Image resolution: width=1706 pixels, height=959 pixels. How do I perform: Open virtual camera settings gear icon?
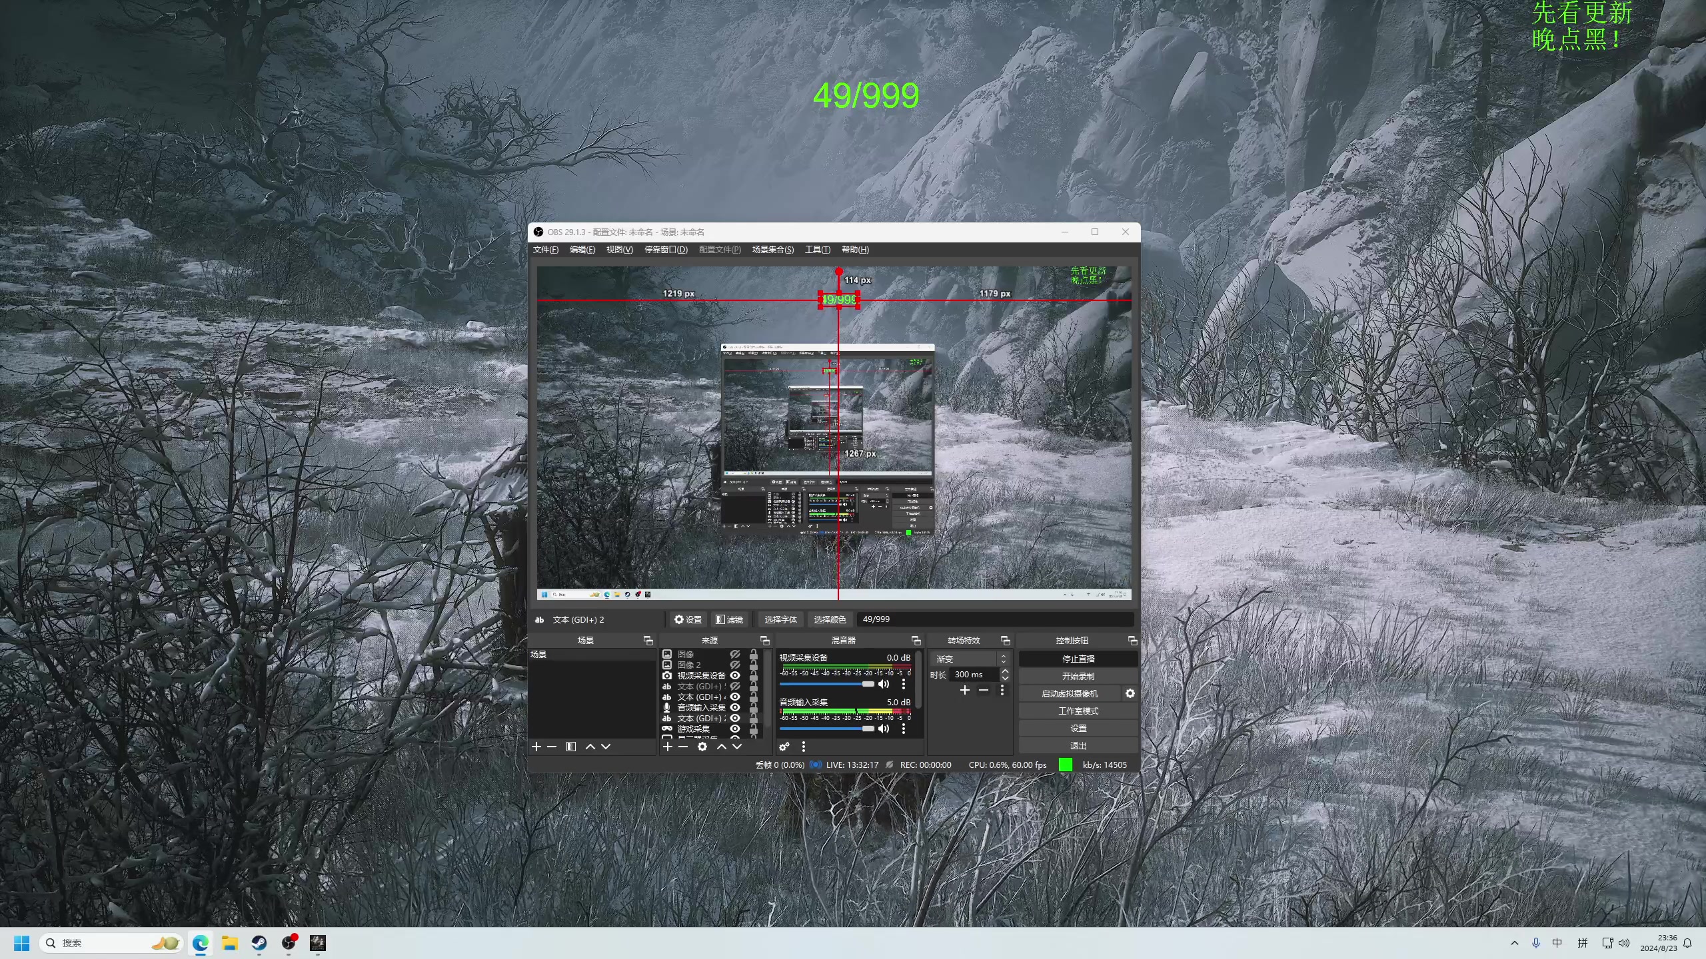(1130, 693)
